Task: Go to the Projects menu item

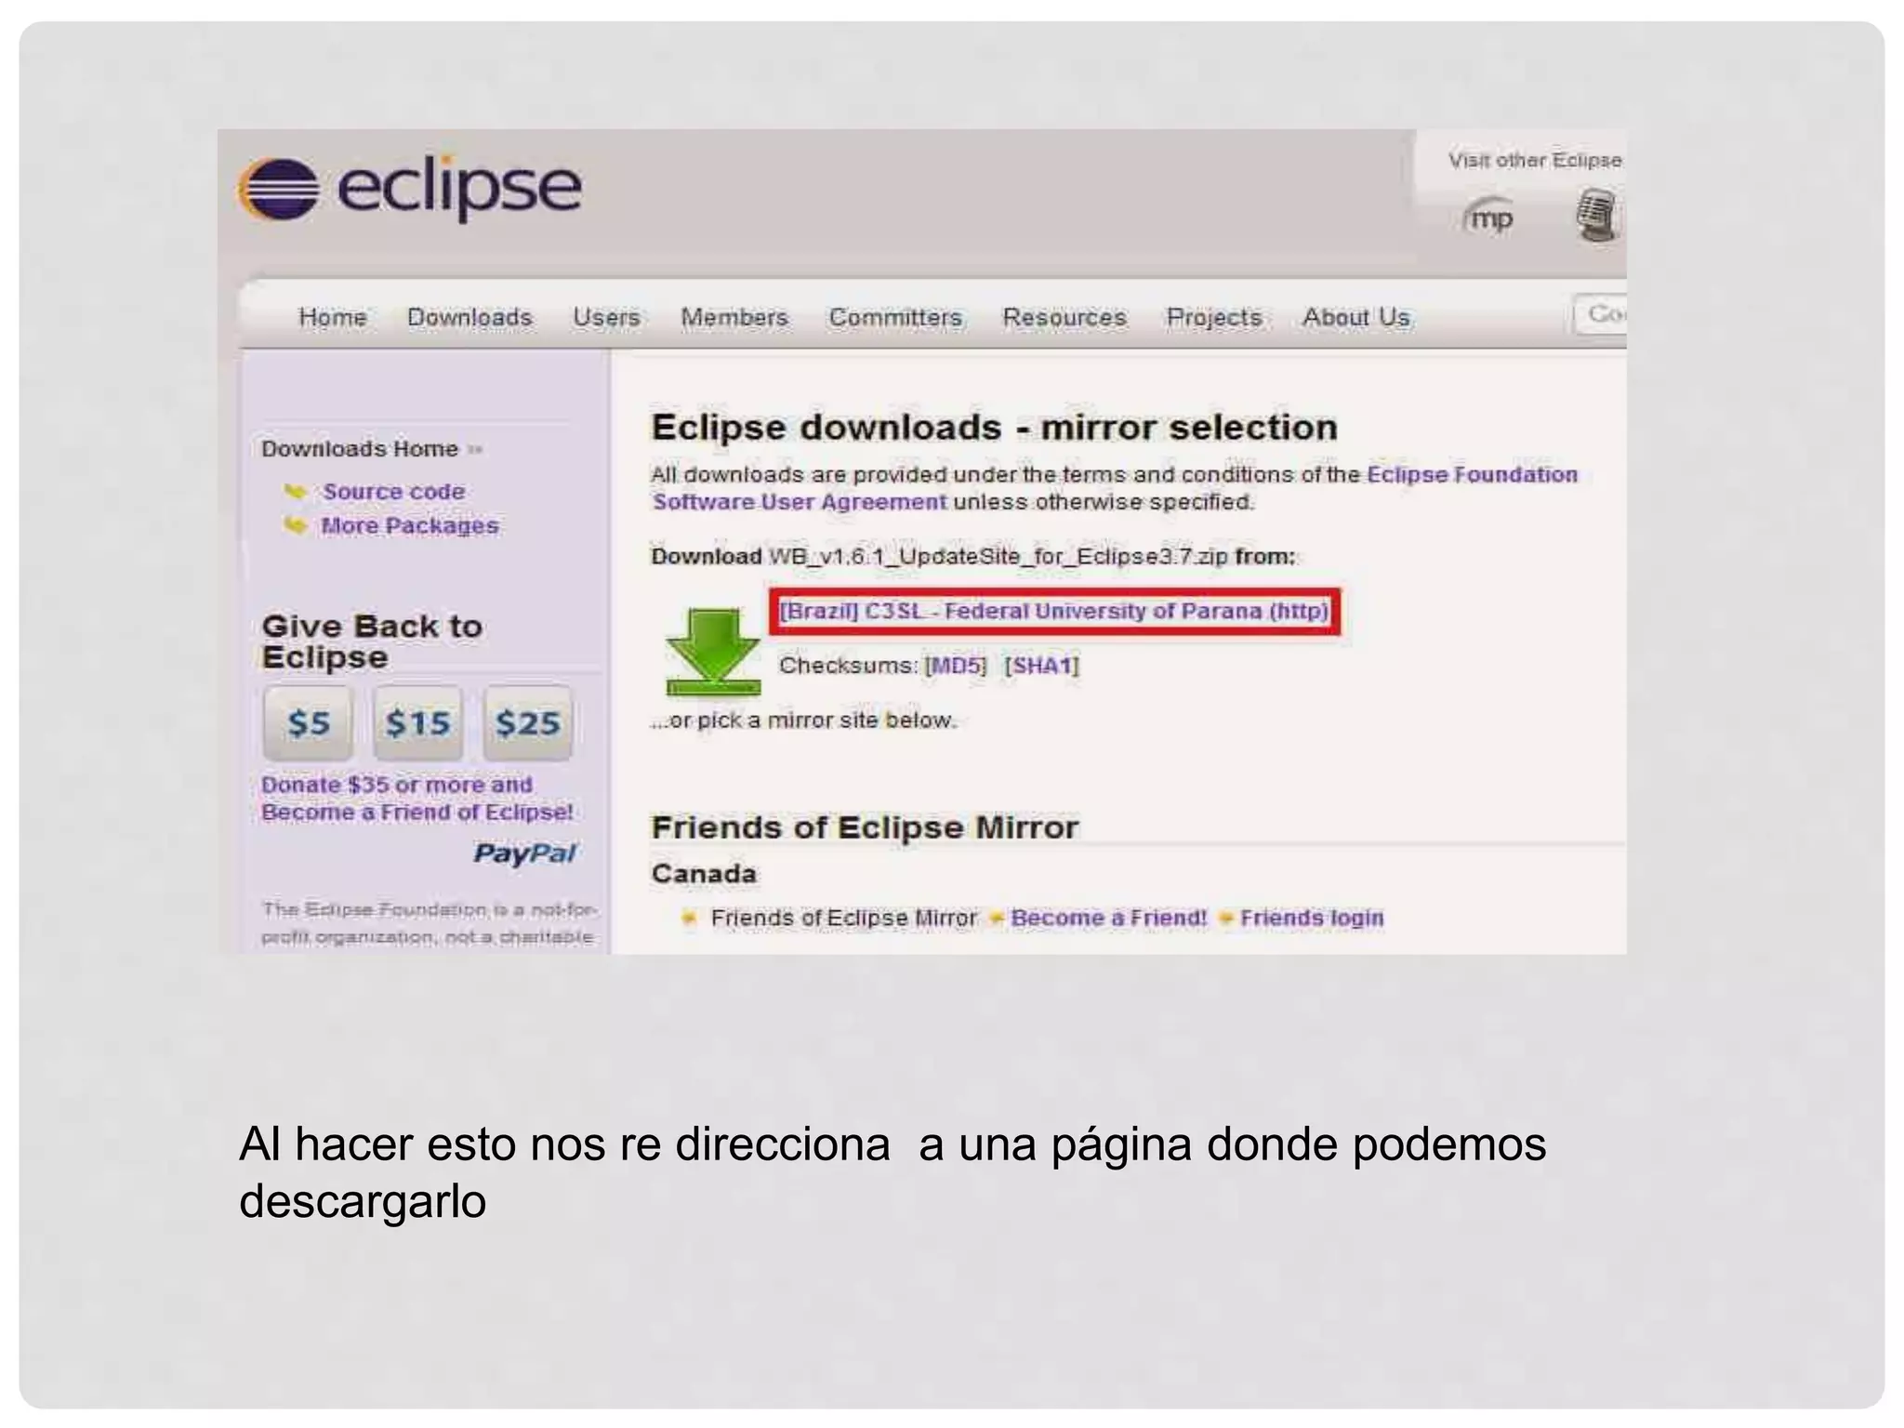Action: [1214, 317]
